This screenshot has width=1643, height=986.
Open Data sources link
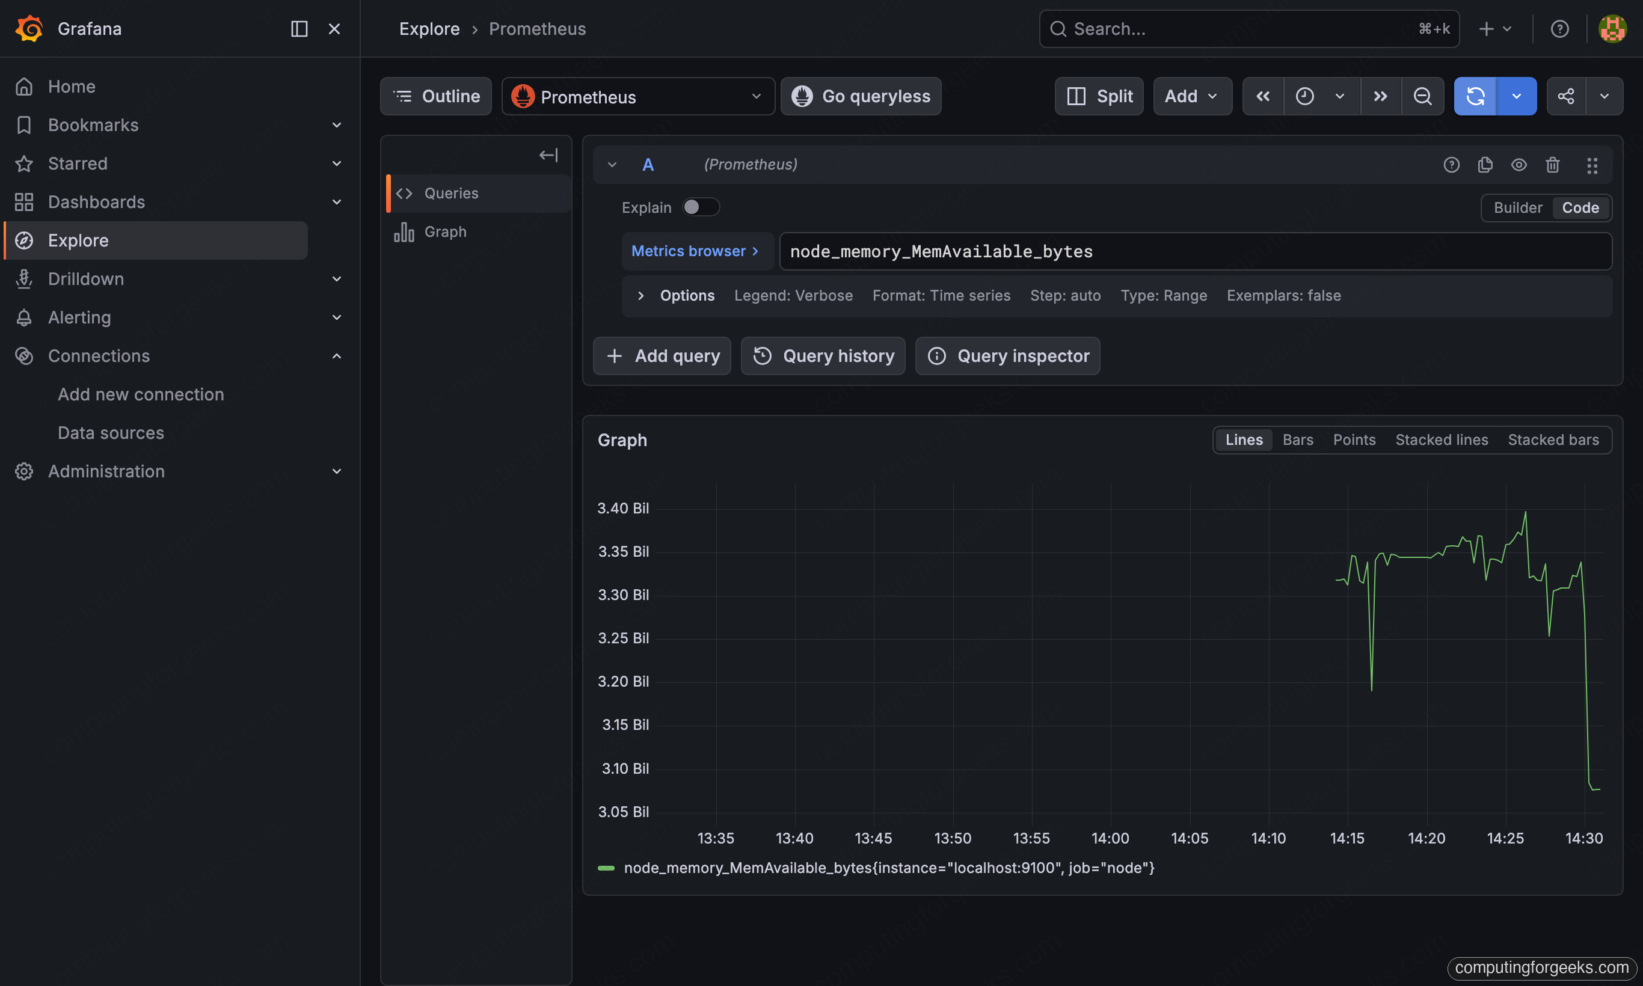click(110, 433)
